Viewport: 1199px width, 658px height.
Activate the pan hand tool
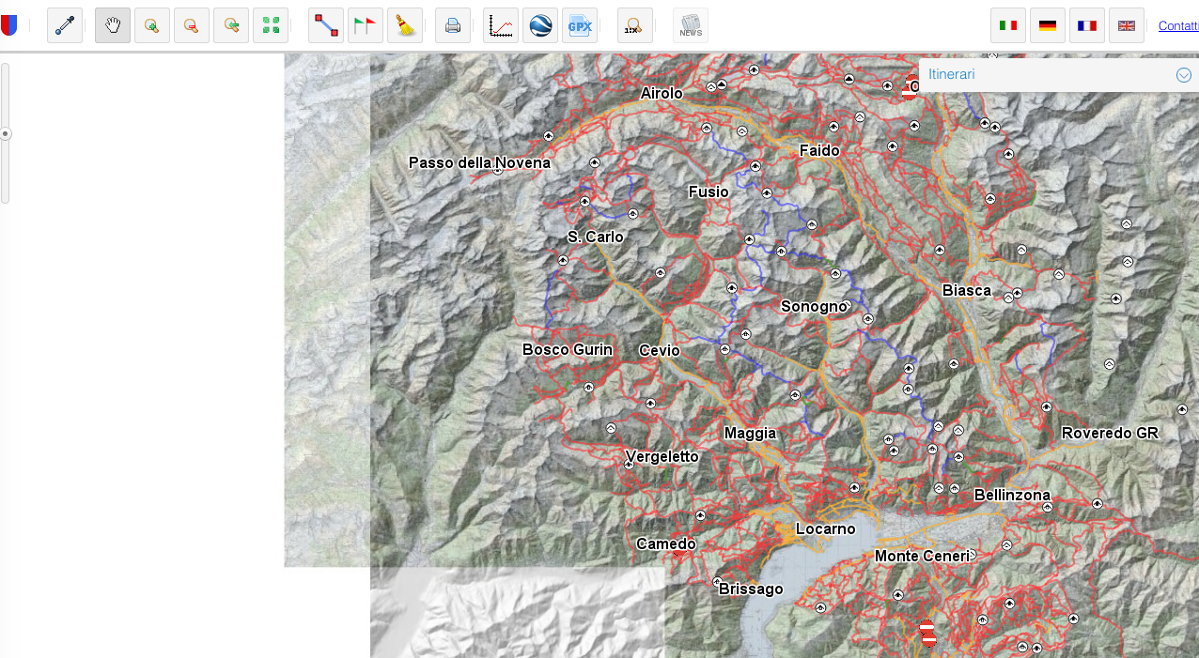(113, 25)
